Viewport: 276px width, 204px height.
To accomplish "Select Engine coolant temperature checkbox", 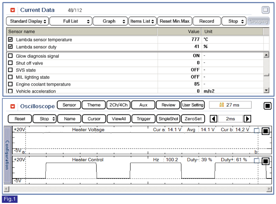I will pos(10,84).
